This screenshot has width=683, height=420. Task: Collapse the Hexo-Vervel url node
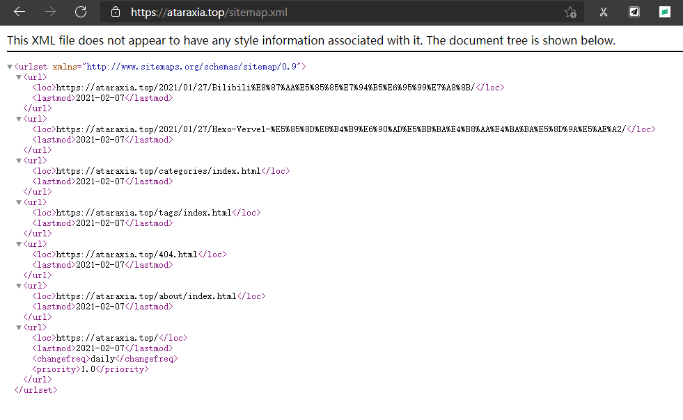point(19,119)
